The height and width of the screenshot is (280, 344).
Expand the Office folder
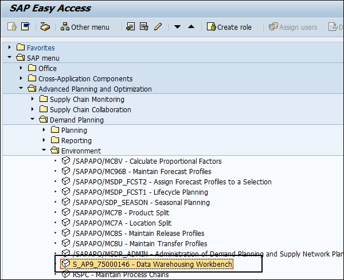22,68
